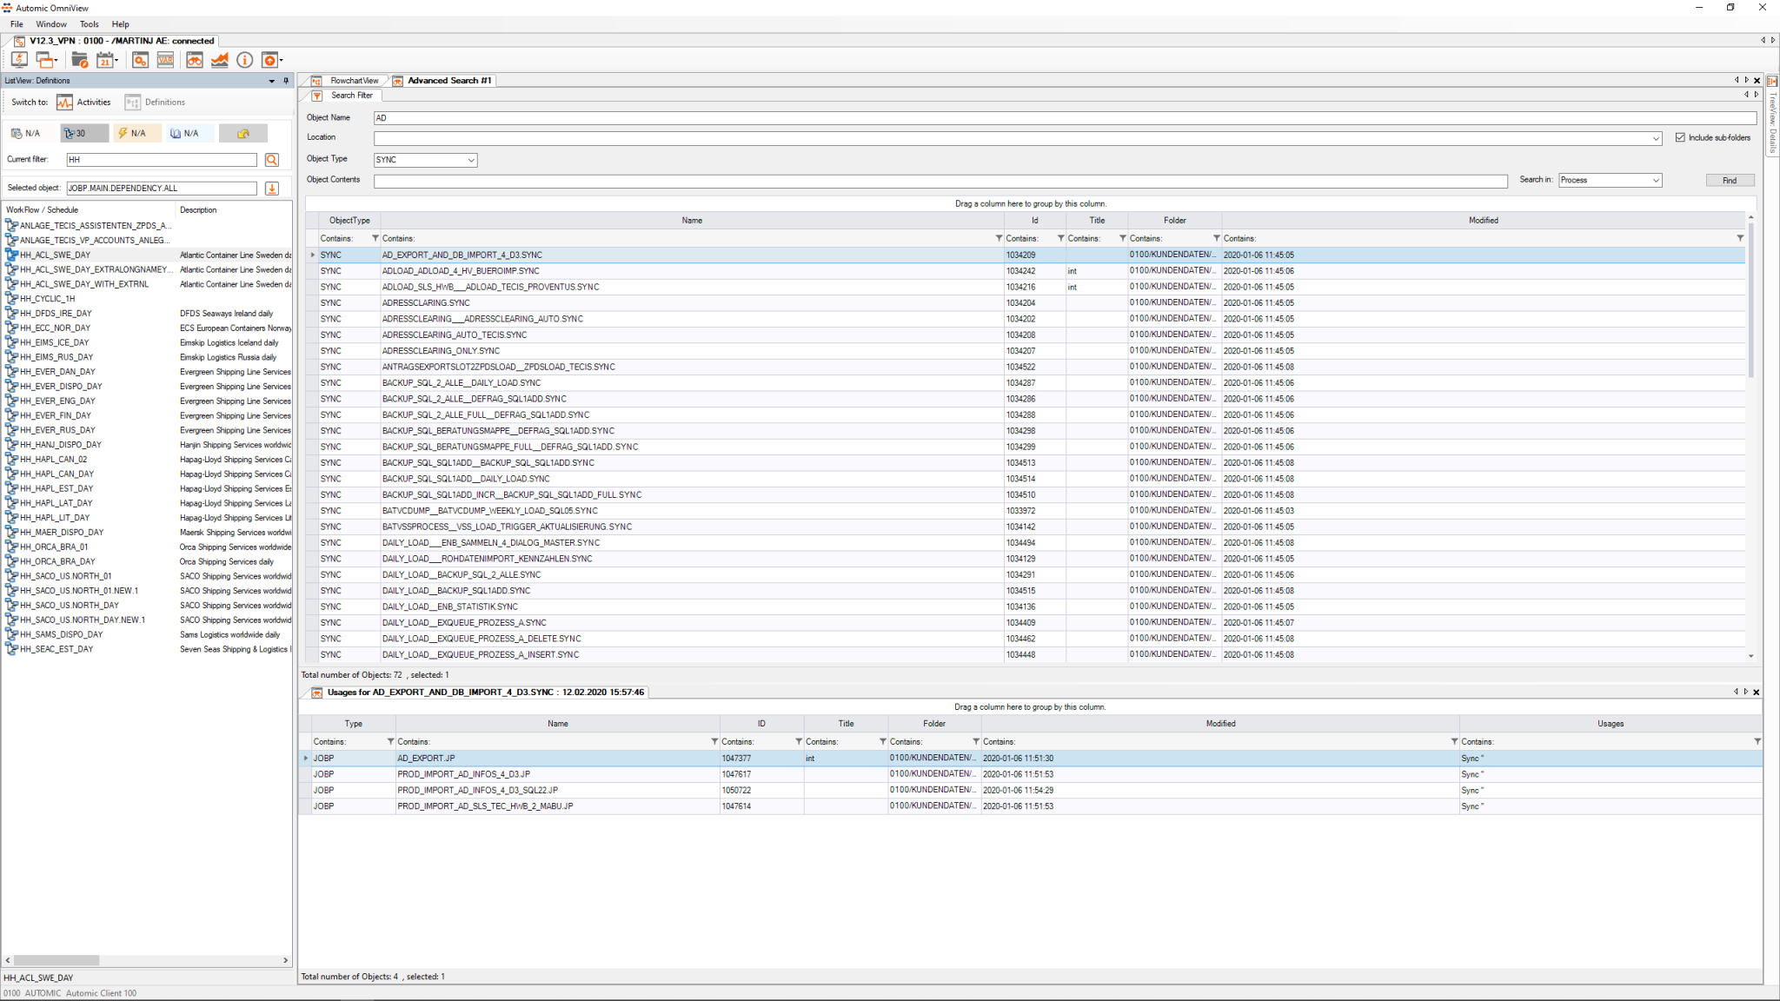Click the download arrow beside Selected object

coord(272,189)
